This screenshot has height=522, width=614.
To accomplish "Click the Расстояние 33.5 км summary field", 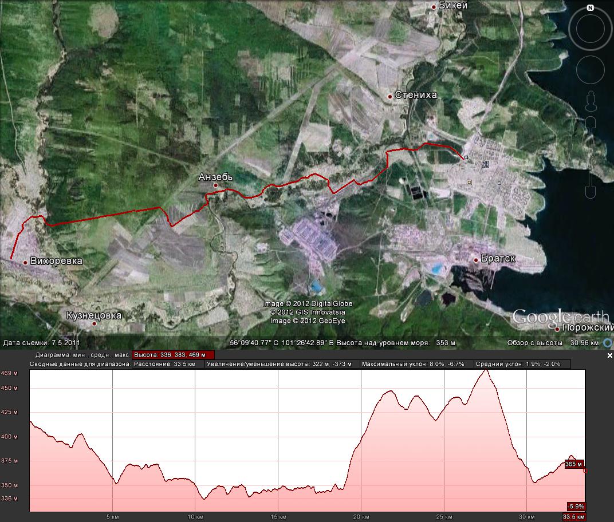I will [x=168, y=364].
